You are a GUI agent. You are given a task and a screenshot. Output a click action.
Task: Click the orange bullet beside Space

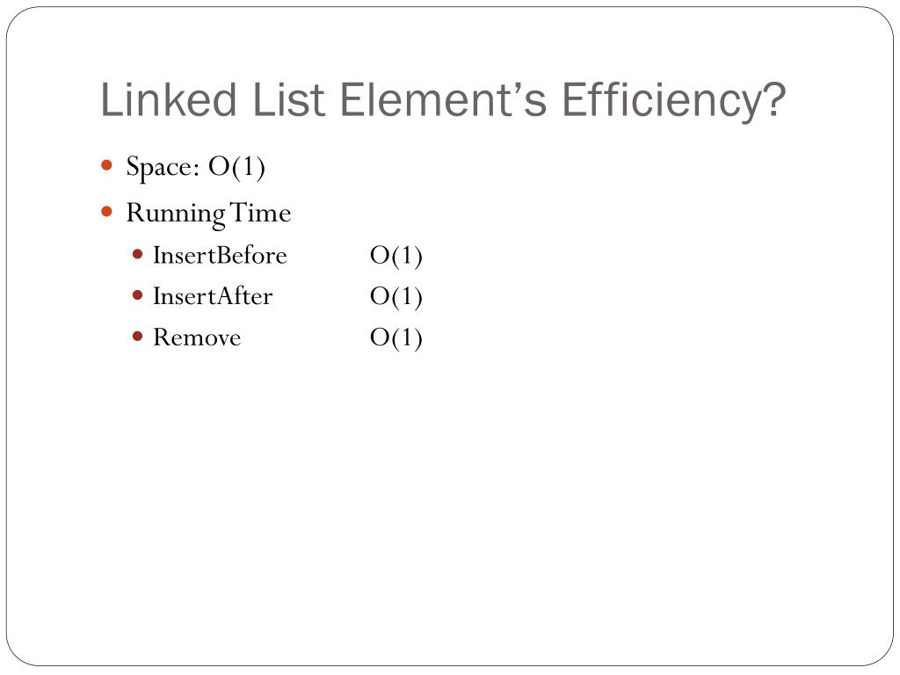pyautogui.click(x=106, y=166)
